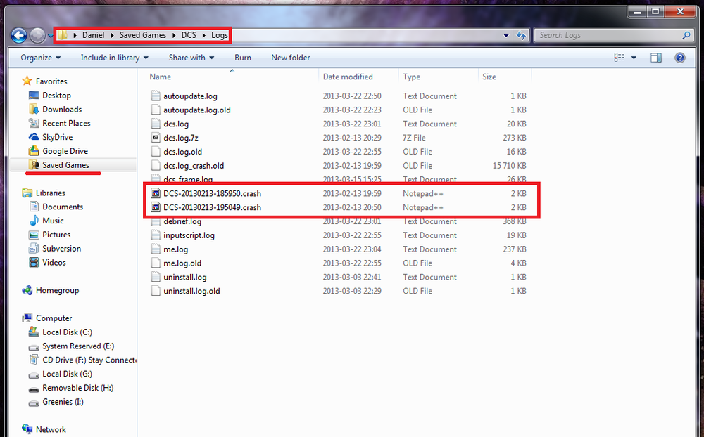Open the address bar history dropdown
Viewport: 704px width, 437px height.
(x=505, y=34)
